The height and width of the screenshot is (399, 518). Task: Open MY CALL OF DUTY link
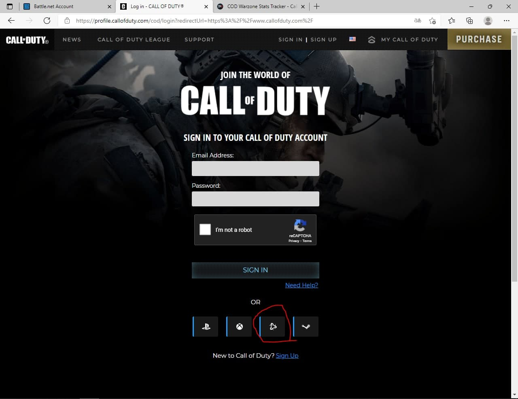(x=410, y=40)
